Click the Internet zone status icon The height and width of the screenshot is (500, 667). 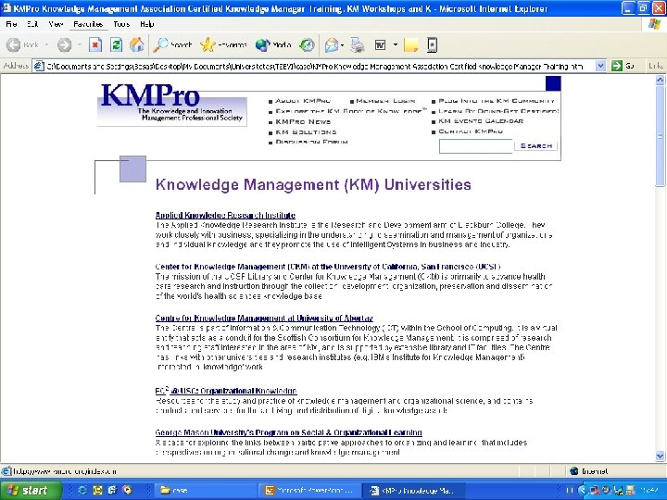coord(574,470)
